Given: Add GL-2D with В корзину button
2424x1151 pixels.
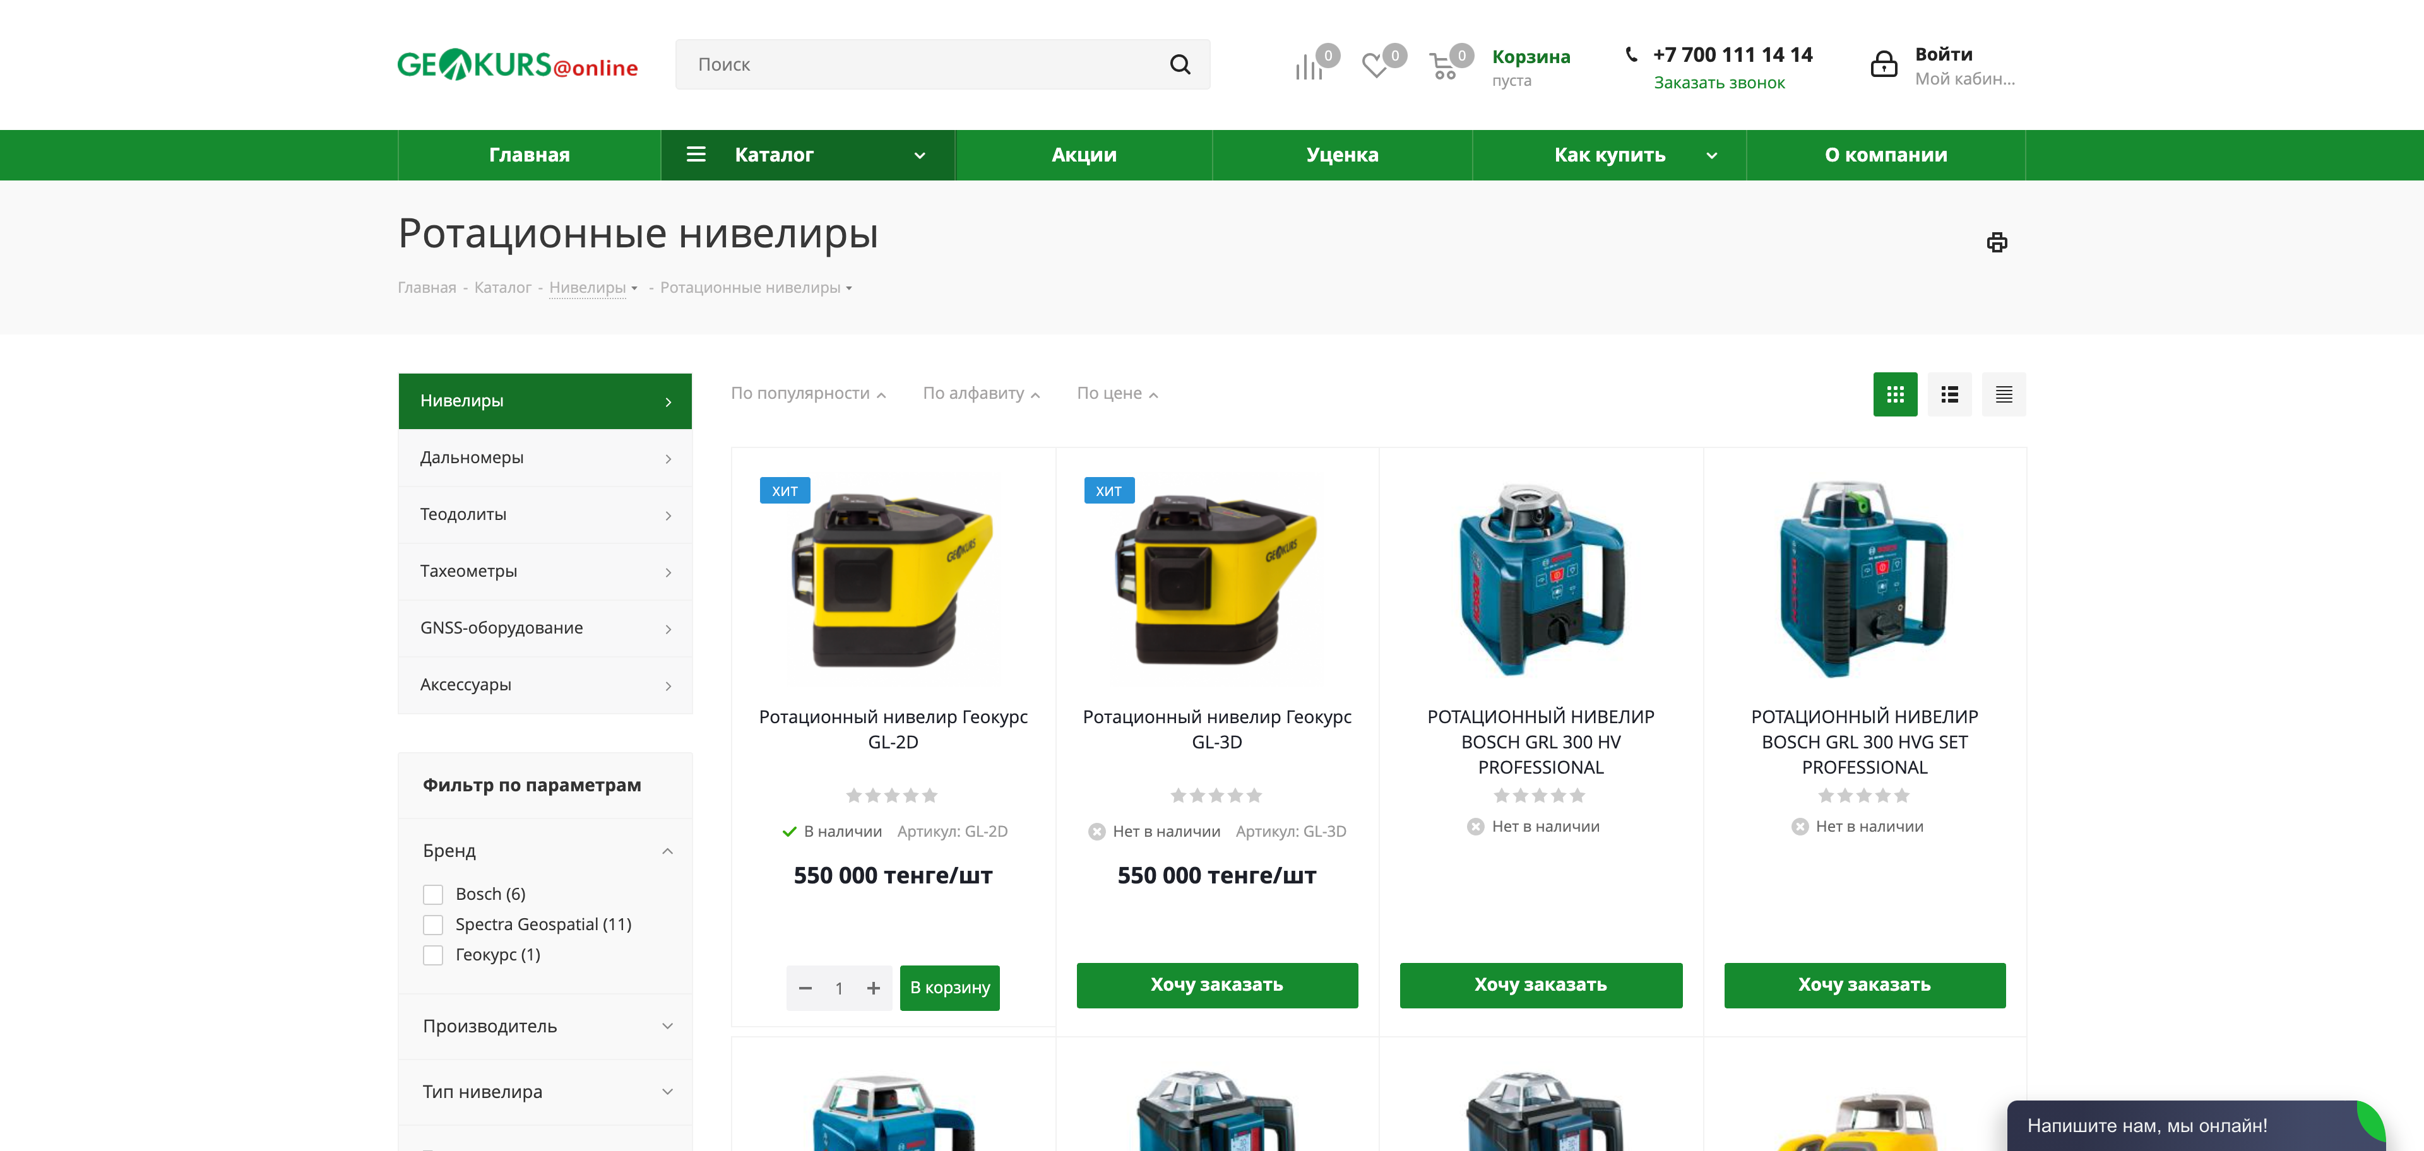Looking at the screenshot, I should [949, 988].
